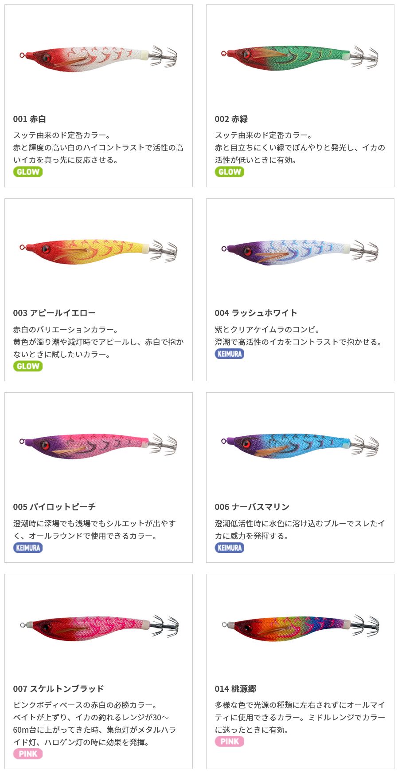Open the yellow 003 lure image
The height and width of the screenshot is (774, 398).
pyautogui.click(x=98, y=252)
